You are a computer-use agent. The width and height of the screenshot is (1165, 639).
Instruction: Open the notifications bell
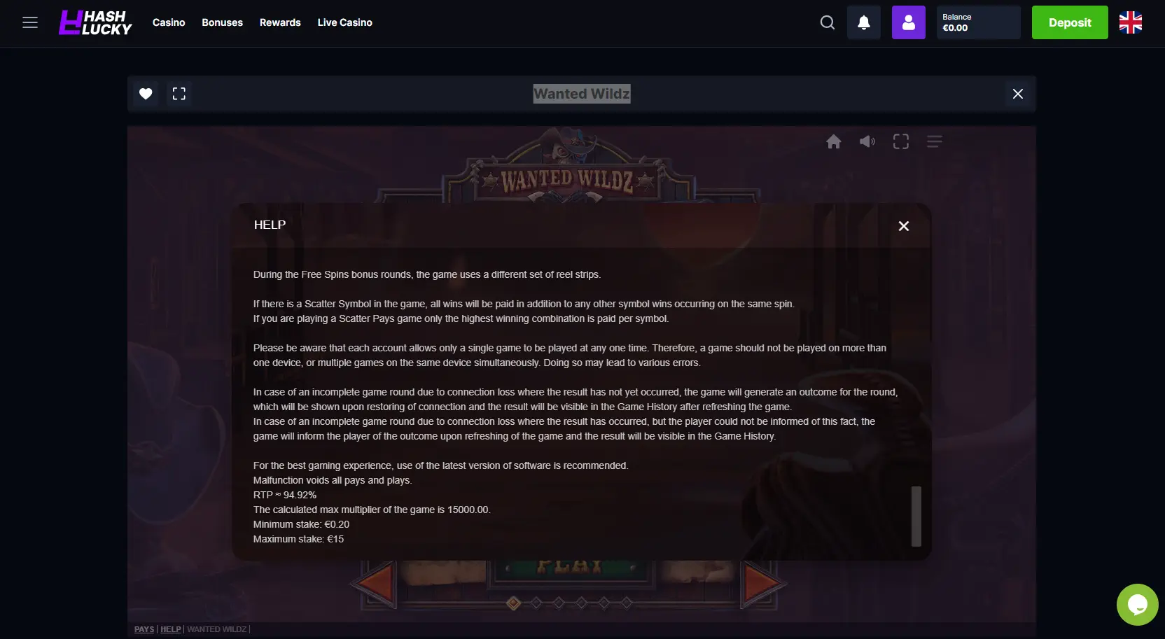(x=864, y=22)
